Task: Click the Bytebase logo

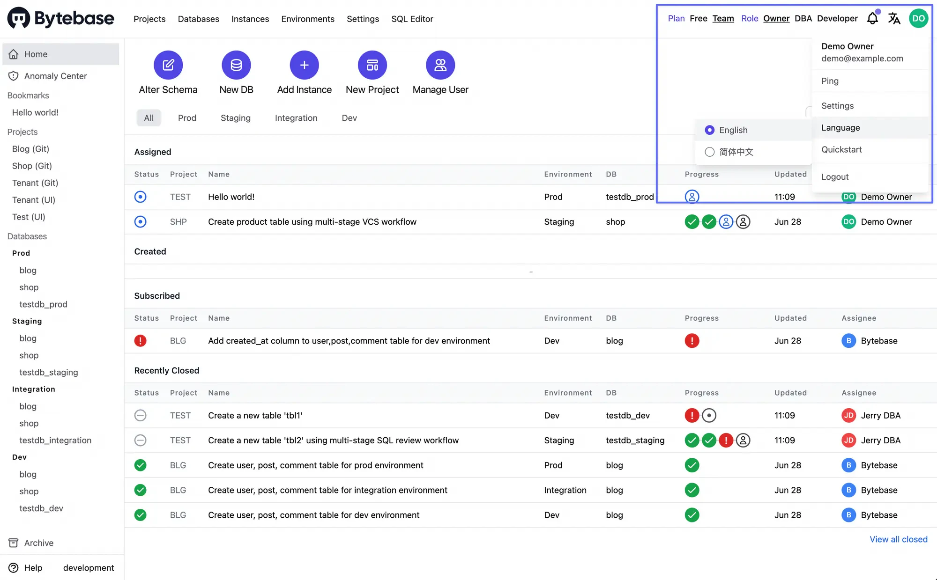Action: coord(61,18)
